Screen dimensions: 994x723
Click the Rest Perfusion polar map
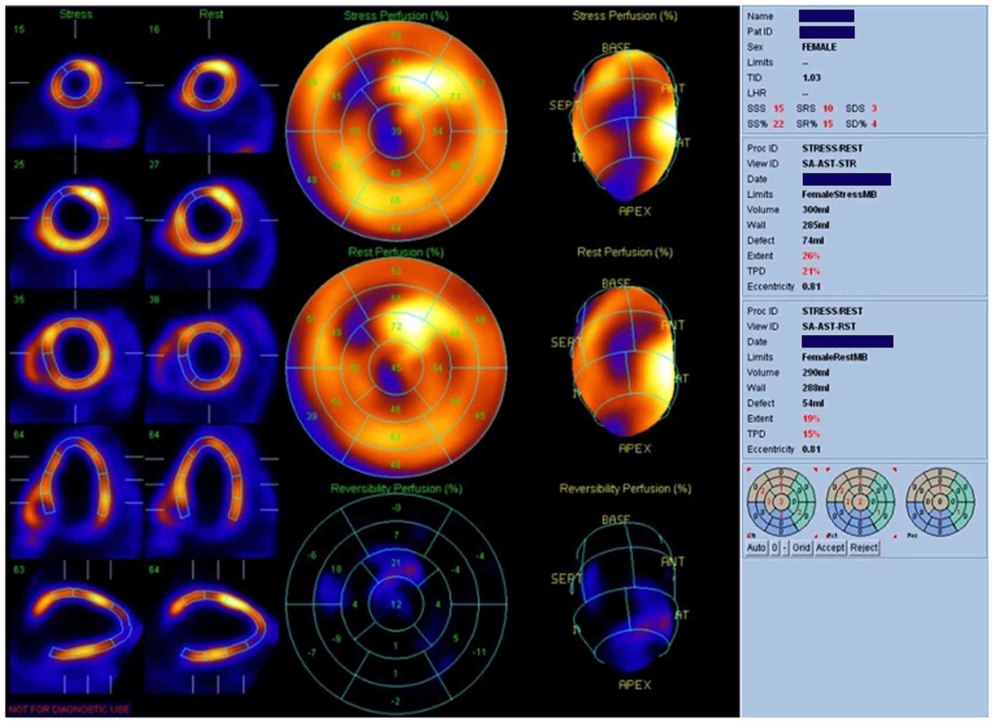click(x=396, y=367)
